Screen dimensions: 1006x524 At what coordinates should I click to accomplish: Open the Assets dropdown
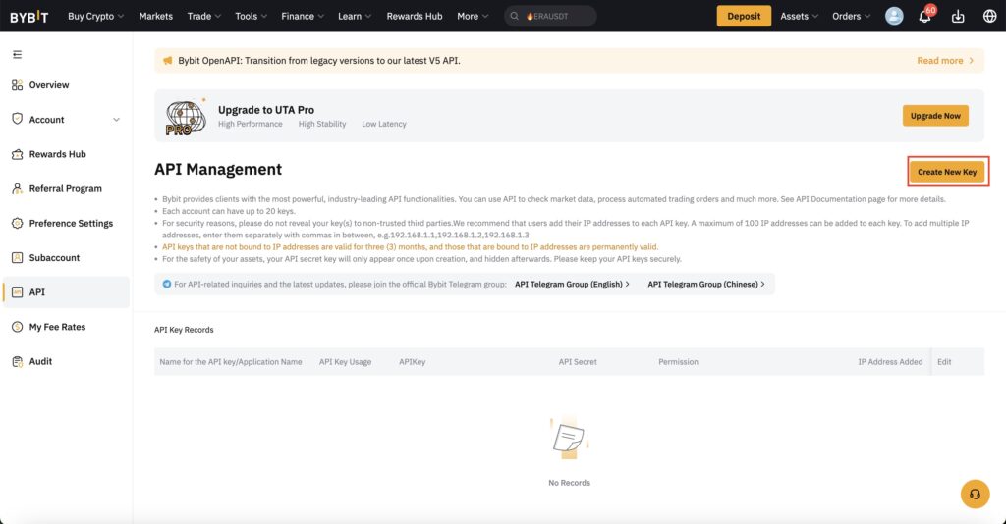point(799,16)
